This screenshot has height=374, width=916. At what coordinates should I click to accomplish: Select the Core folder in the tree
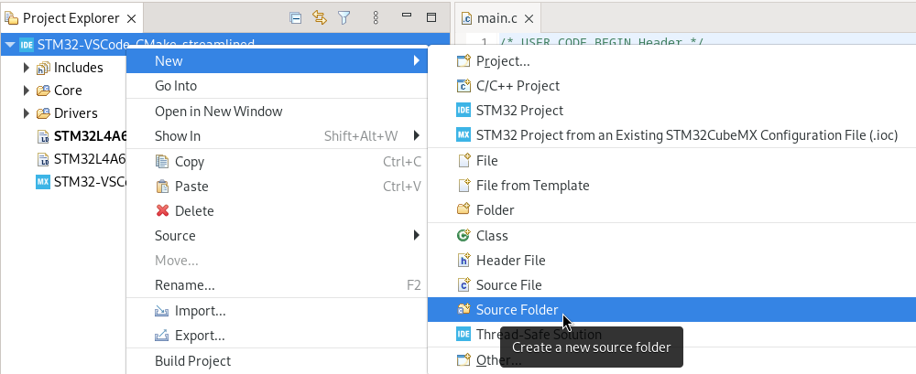68,91
